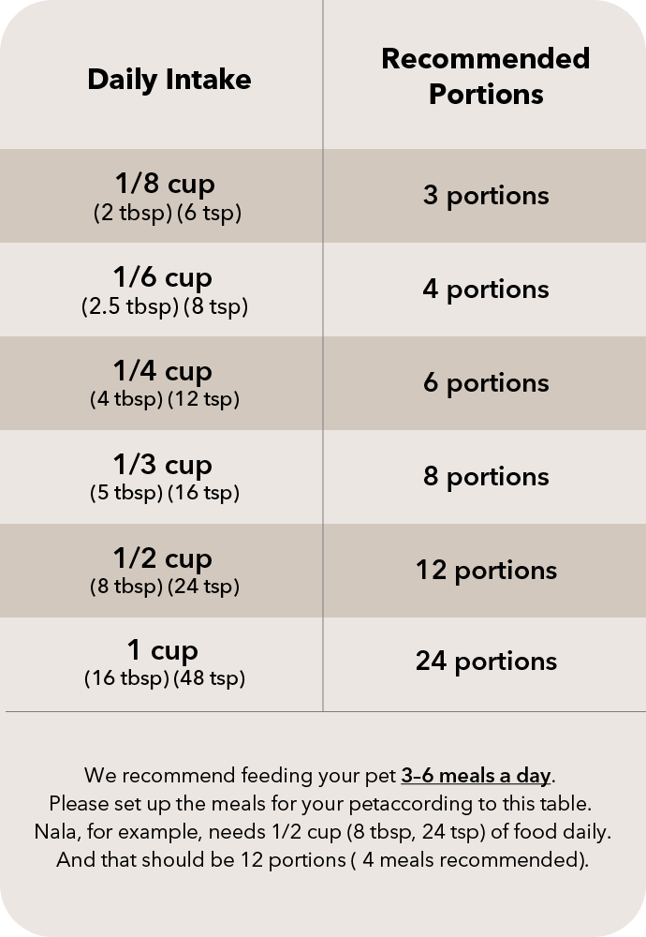Select the 4 portions cell

485,290
